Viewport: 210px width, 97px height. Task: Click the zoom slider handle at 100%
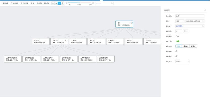(x=79, y=3)
